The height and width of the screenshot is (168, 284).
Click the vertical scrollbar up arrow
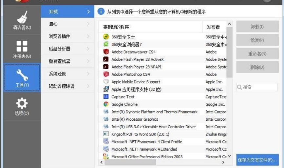coord(230,24)
